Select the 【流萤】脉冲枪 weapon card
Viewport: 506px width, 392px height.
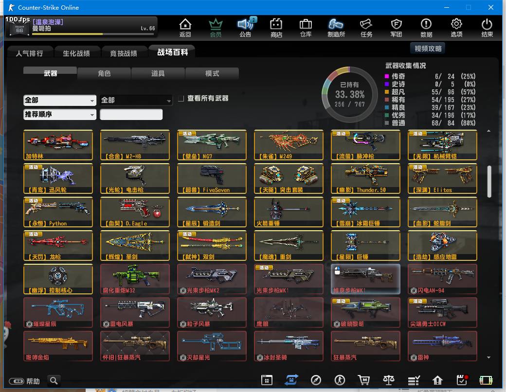[x=365, y=145]
